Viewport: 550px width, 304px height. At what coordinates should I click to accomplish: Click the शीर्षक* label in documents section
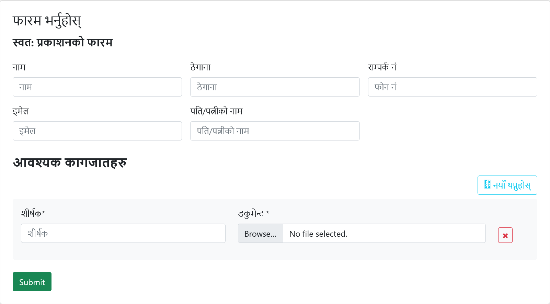point(33,213)
